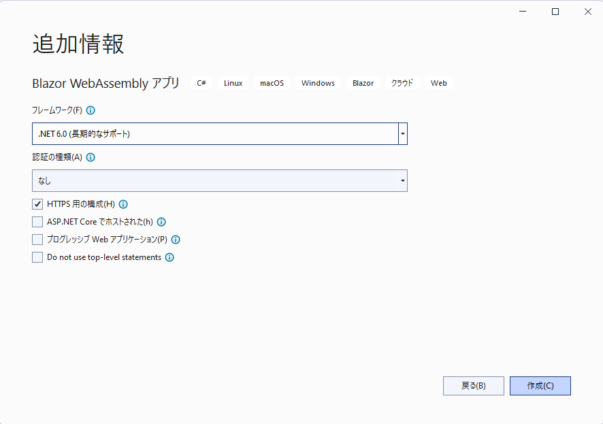This screenshot has height=424, width=603.
Task: Enable プログレッシブ Web アプリケーション(P) checkbox
Action: (x=37, y=240)
